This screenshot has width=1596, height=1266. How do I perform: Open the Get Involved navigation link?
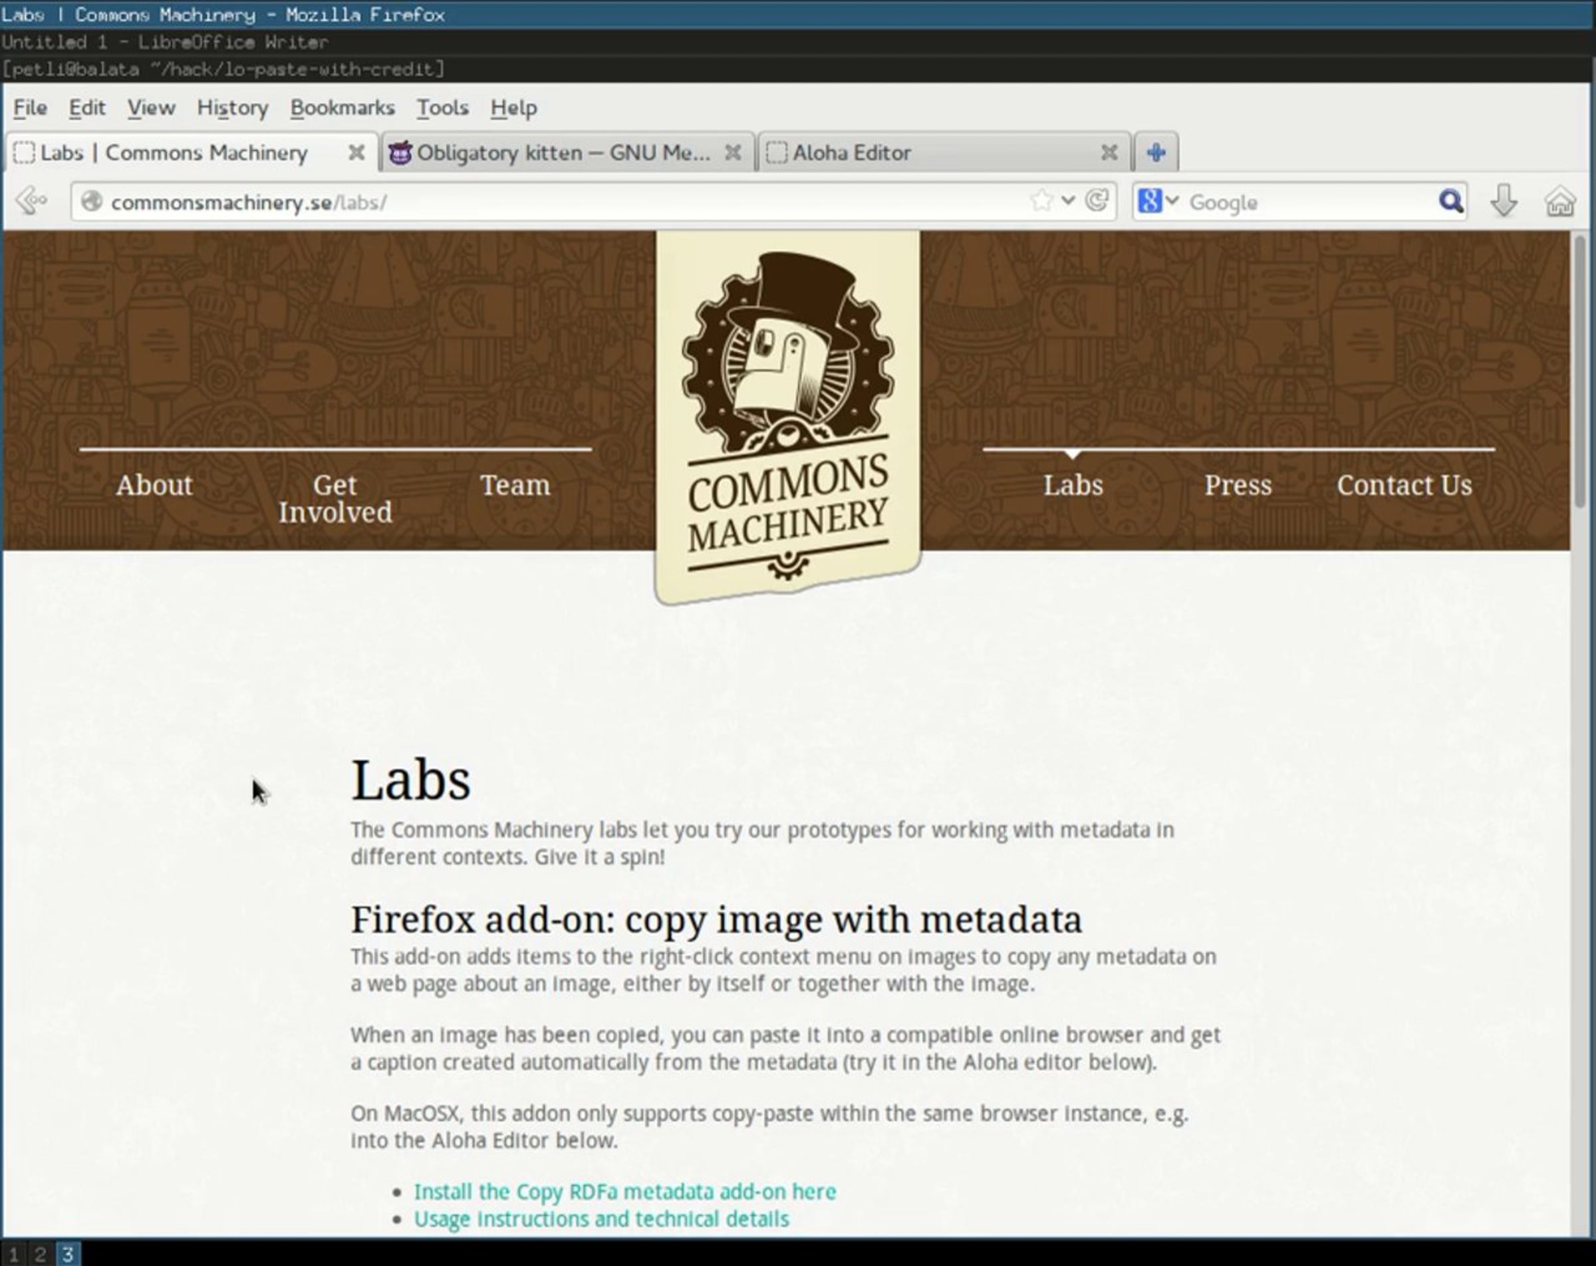(334, 498)
